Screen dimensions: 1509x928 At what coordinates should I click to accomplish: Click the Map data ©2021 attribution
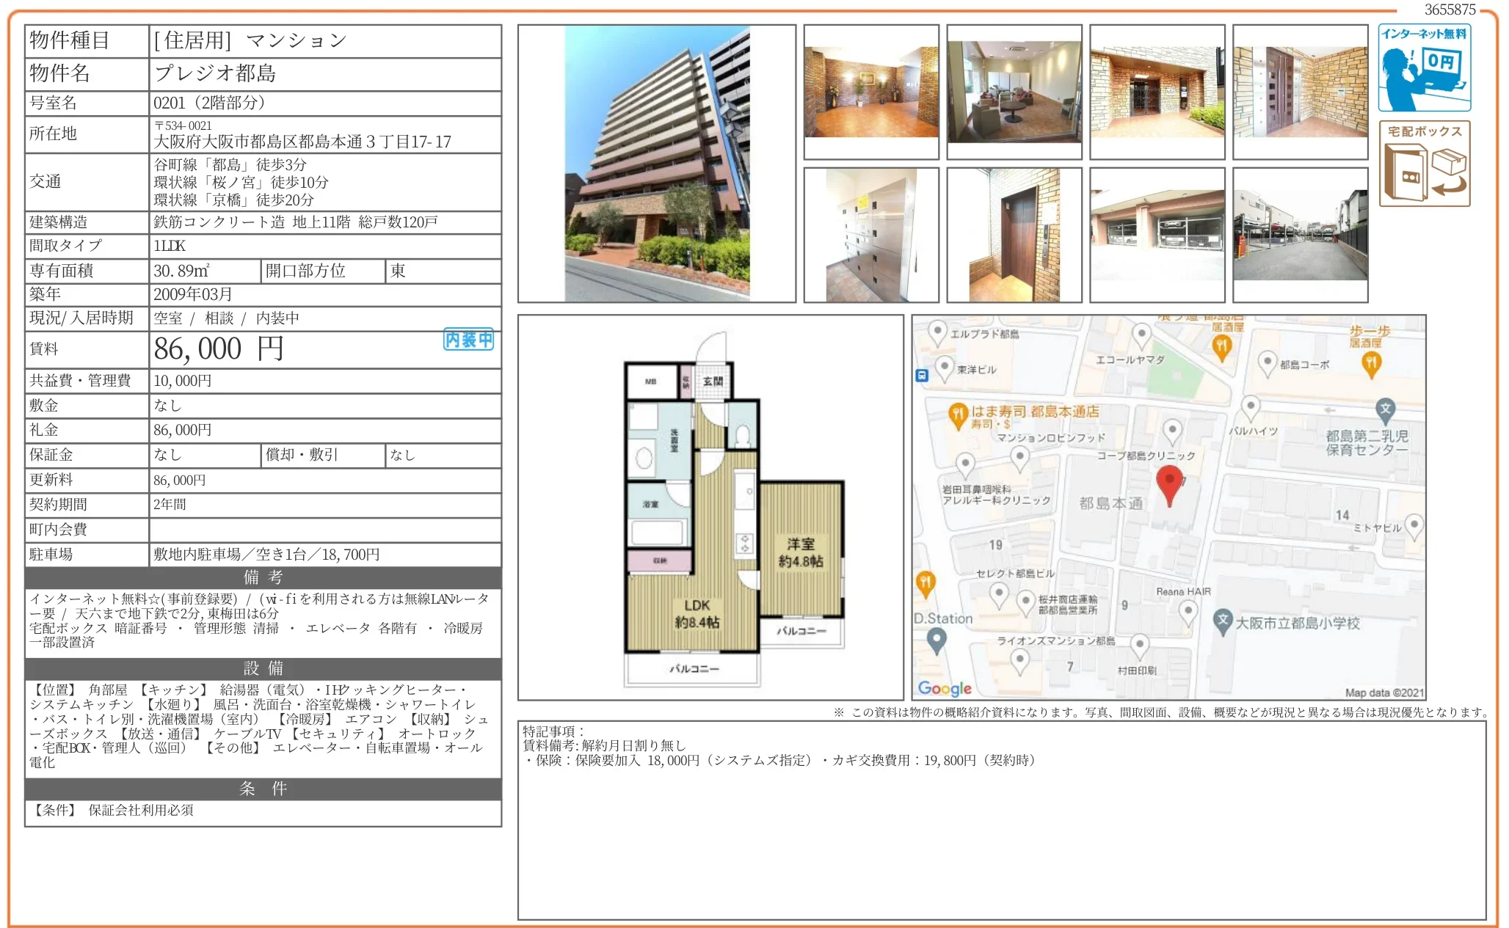(x=1383, y=693)
